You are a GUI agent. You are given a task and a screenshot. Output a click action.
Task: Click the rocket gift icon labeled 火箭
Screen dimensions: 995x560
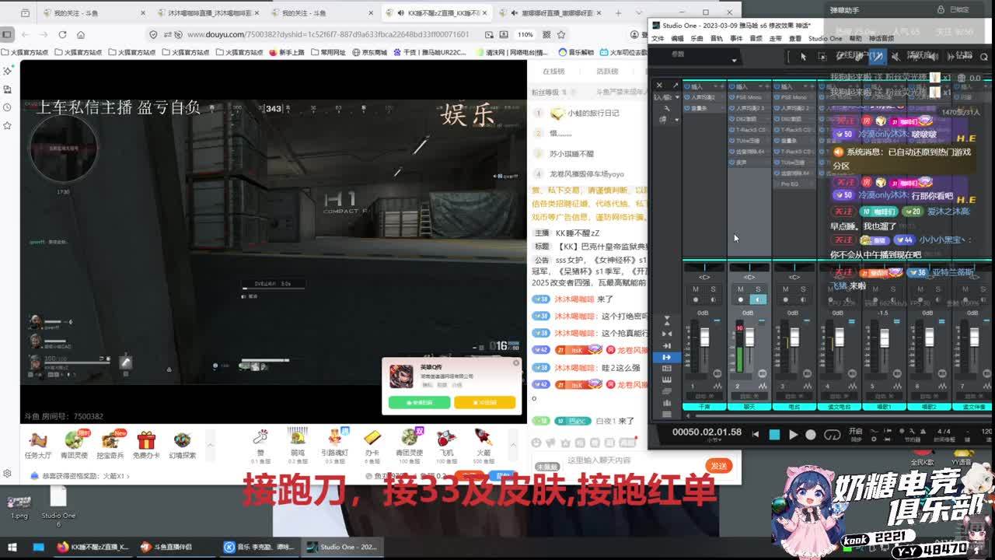[483, 439]
